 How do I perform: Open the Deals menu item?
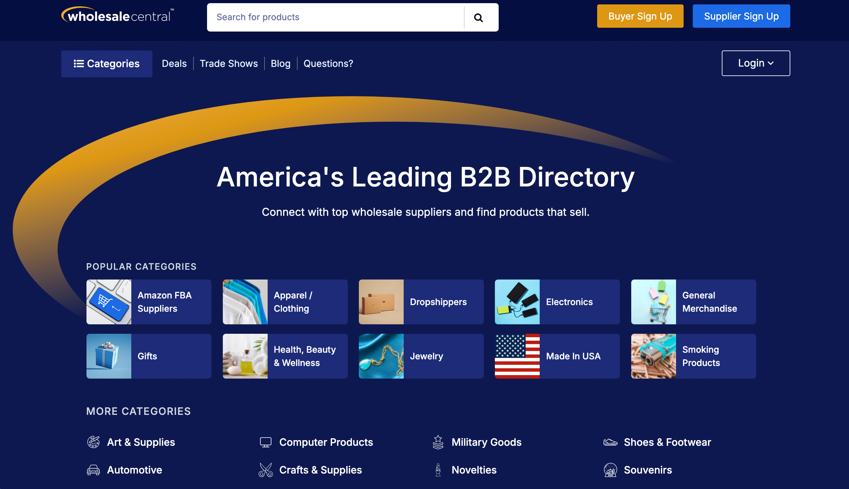coord(174,63)
